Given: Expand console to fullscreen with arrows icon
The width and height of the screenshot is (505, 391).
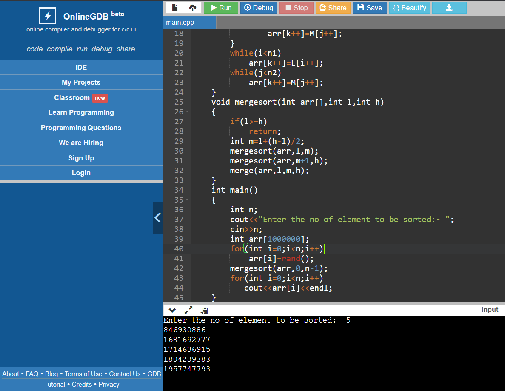Looking at the screenshot, I should point(188,311).
